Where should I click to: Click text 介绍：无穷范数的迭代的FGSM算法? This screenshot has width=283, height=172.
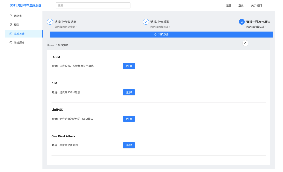pos(72,119)
